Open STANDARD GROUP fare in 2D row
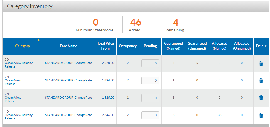The height and width of the screenshot is (127, 270). [59, 63]
